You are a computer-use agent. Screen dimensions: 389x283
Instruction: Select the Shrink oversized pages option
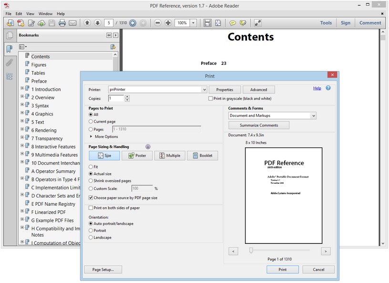(x=91, y=180)
